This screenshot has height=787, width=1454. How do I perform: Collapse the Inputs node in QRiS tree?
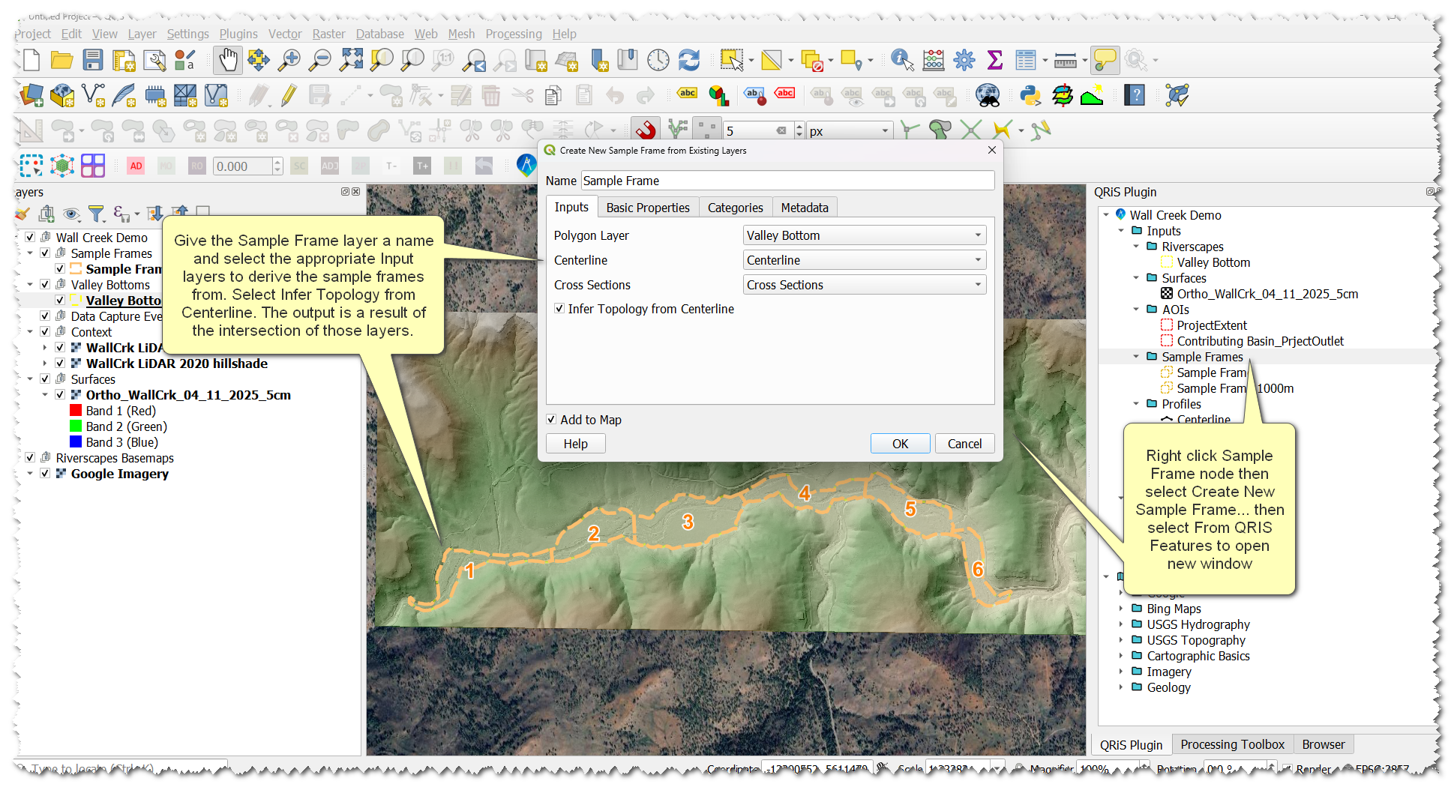pos(1121,231)
